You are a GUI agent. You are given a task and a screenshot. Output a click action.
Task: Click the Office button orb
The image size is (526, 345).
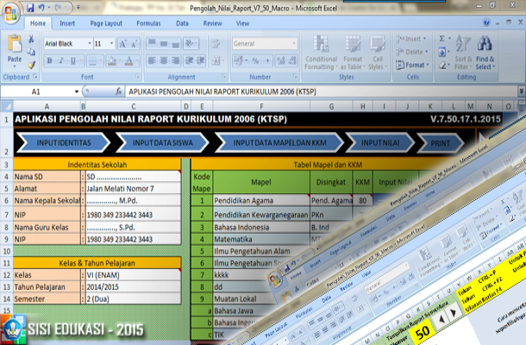pos(10,14)
